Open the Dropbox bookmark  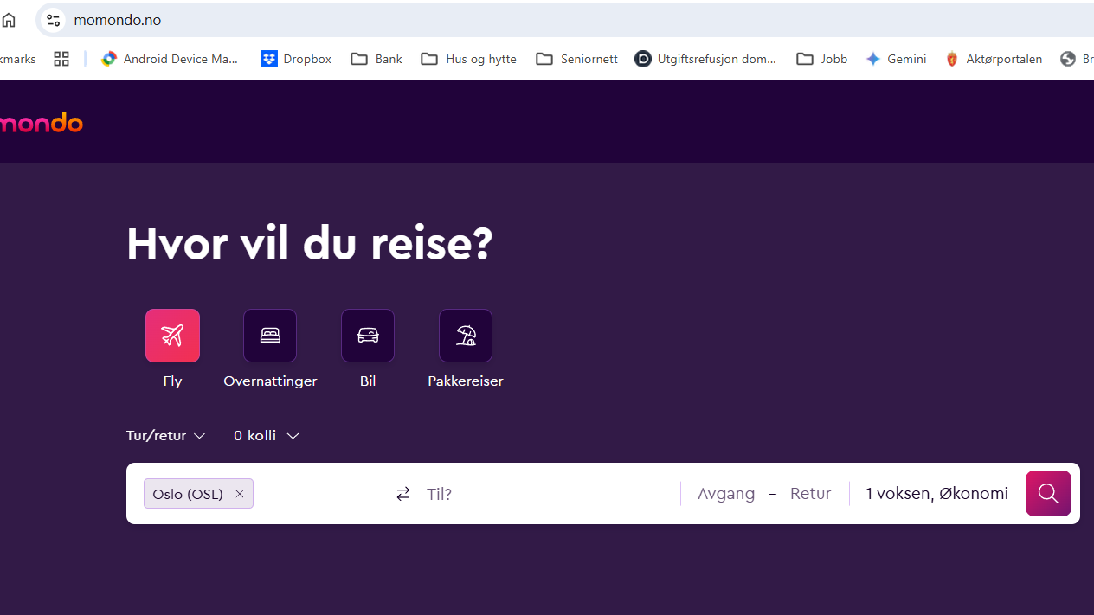(296, 59)
